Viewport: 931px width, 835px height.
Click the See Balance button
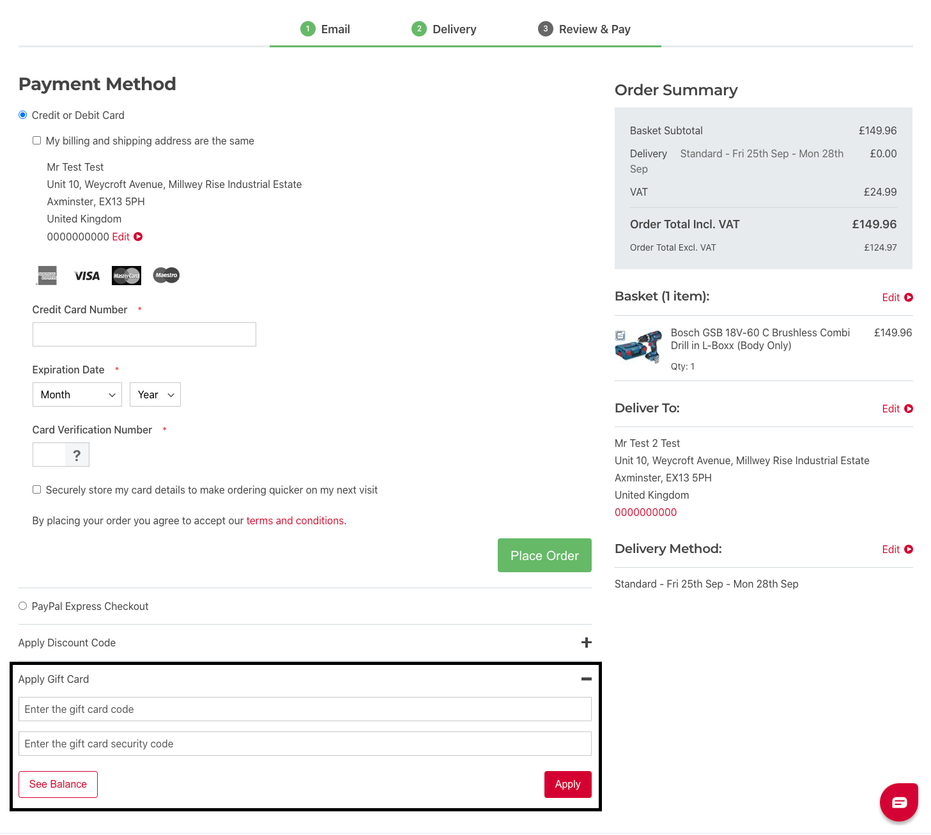click(58, 784)
